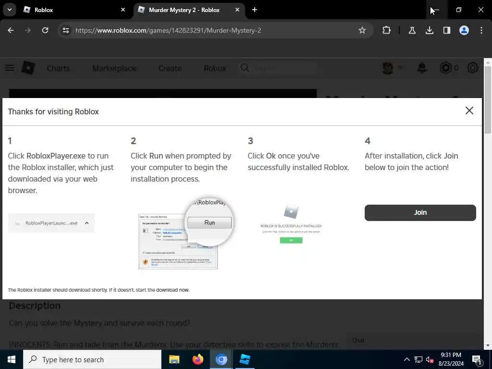Open the network status tray icon
This screenshot has height=369, width=492.
coord(418,359)
